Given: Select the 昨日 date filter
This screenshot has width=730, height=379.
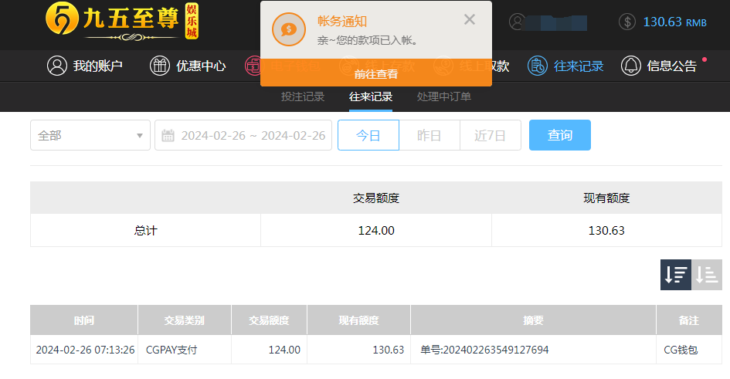Looking at the screenshot, I should pos(430,135).
